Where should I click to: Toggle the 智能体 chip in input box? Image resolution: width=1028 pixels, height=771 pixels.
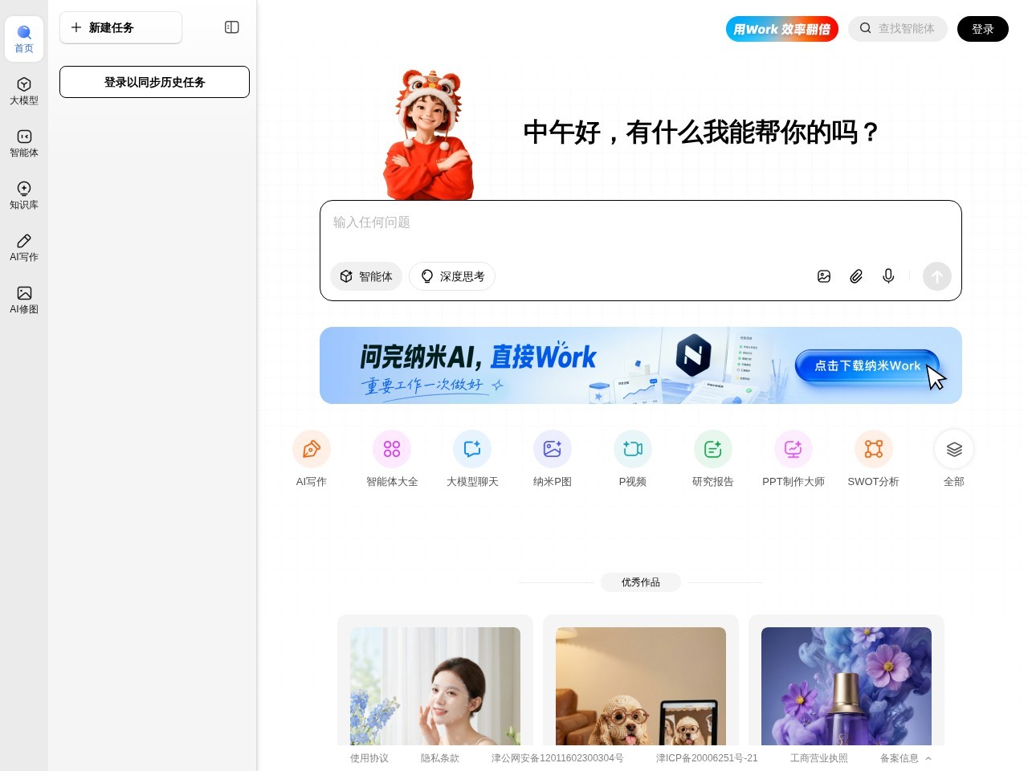[x=366, y=276]
